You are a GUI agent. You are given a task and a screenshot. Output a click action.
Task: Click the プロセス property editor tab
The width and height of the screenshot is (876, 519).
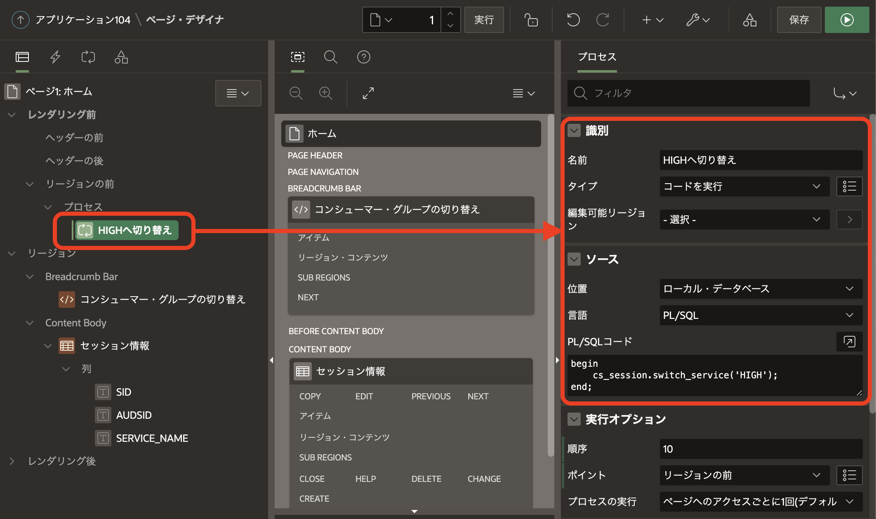pyautogui.click(x=597, y=57)
